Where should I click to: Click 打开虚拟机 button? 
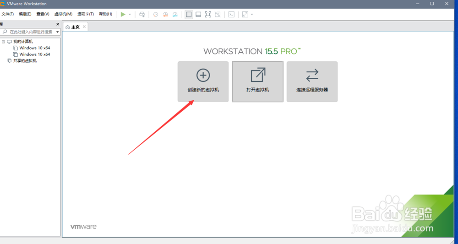pos(257,81)
